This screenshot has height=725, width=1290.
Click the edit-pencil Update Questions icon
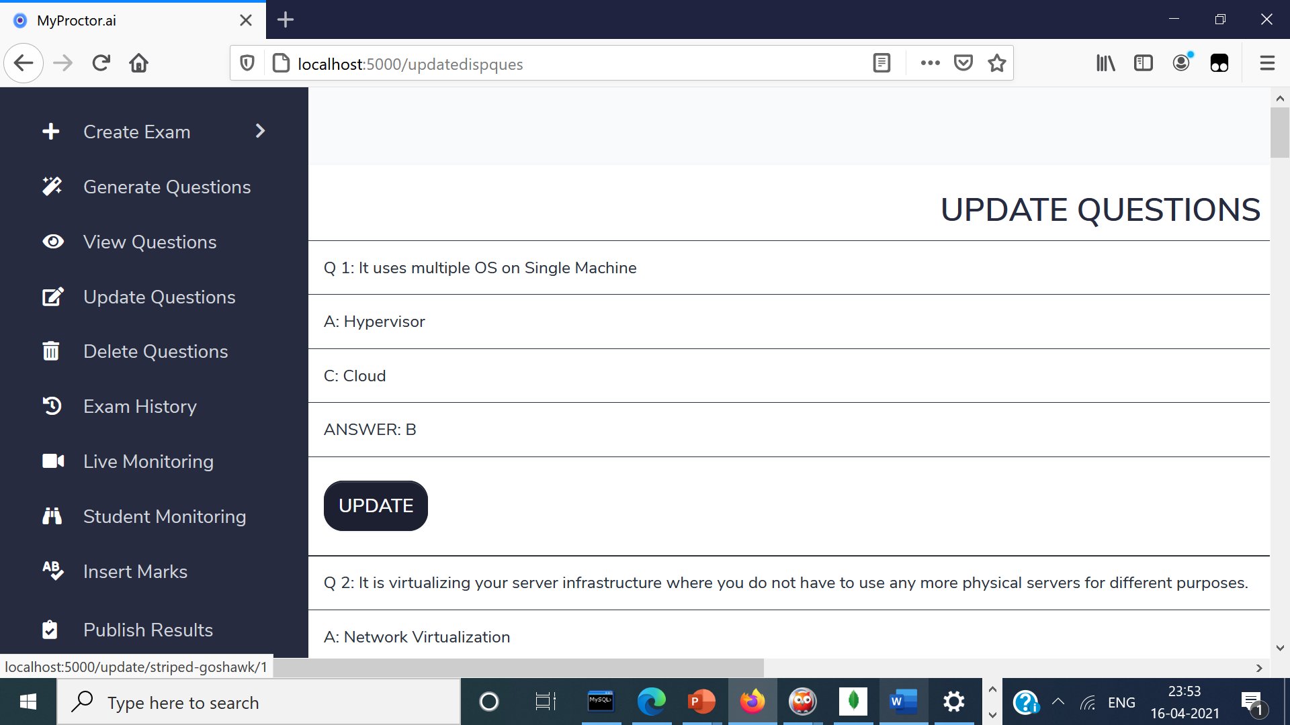52,297
